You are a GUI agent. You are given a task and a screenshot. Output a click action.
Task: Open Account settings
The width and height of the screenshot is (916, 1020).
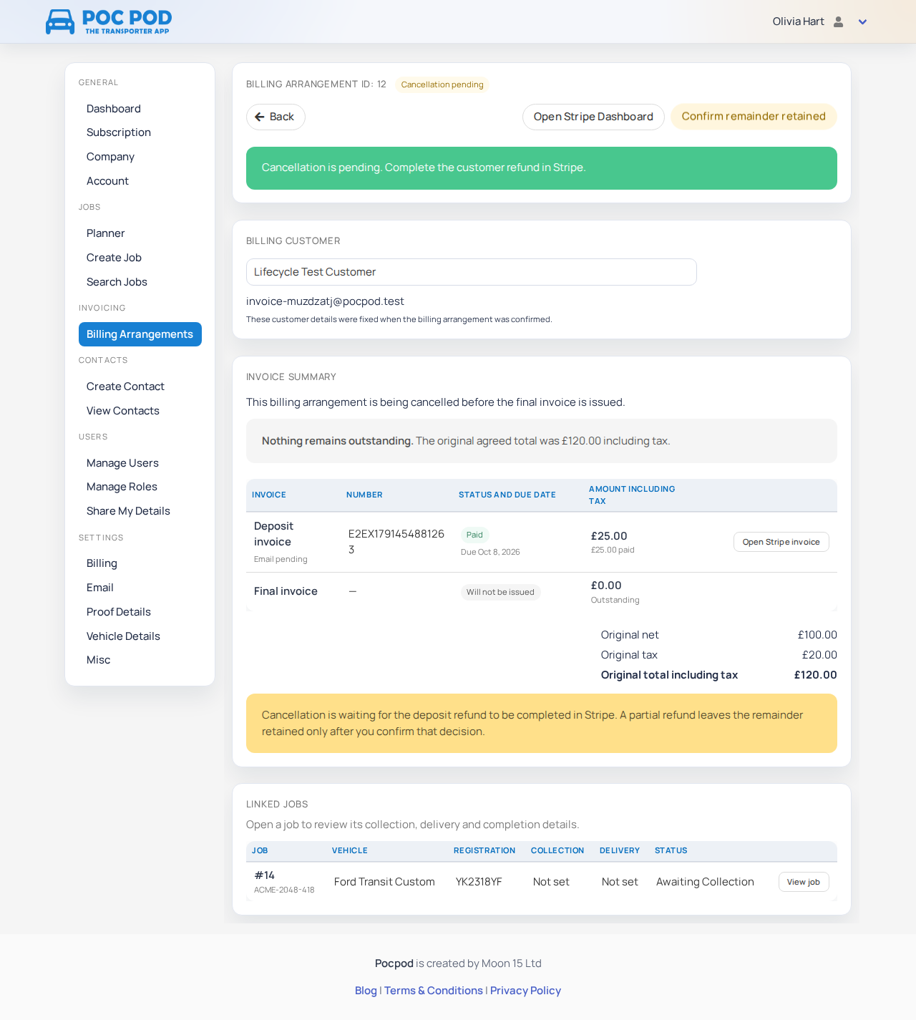(x=107, y=181)
